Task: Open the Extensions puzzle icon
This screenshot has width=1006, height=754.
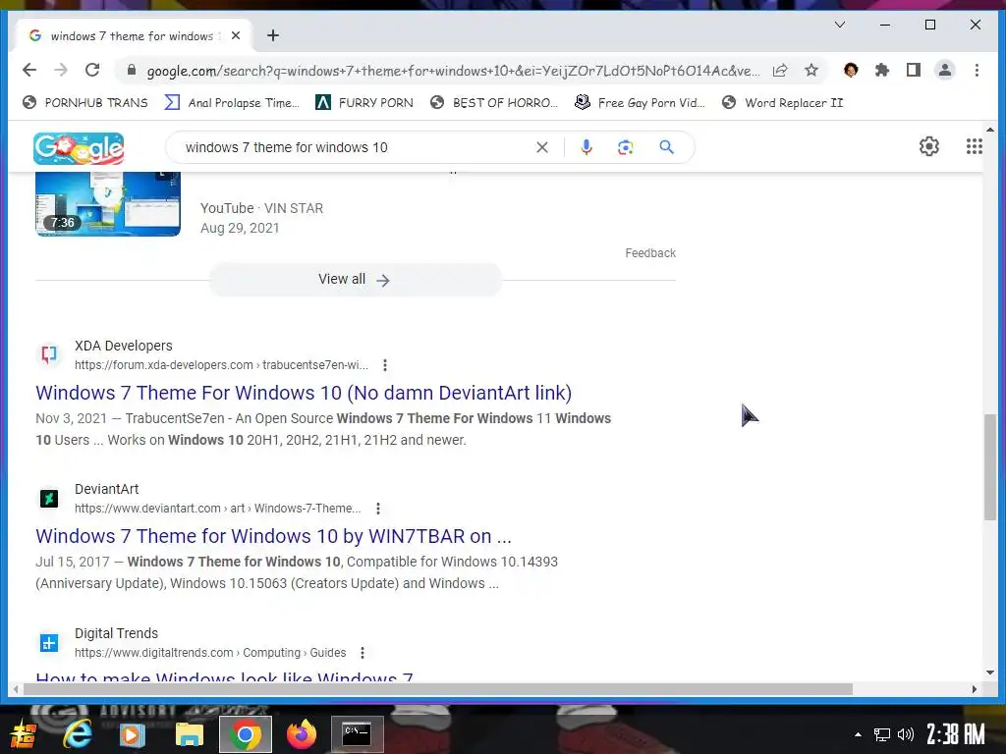Action: [x=882, y=71]
